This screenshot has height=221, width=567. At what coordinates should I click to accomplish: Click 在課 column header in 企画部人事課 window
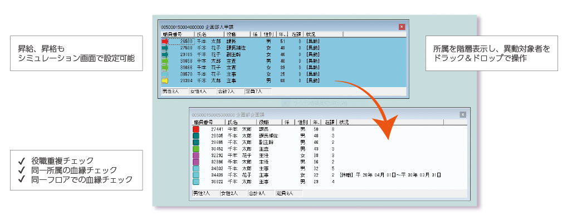tap(296, 34)
